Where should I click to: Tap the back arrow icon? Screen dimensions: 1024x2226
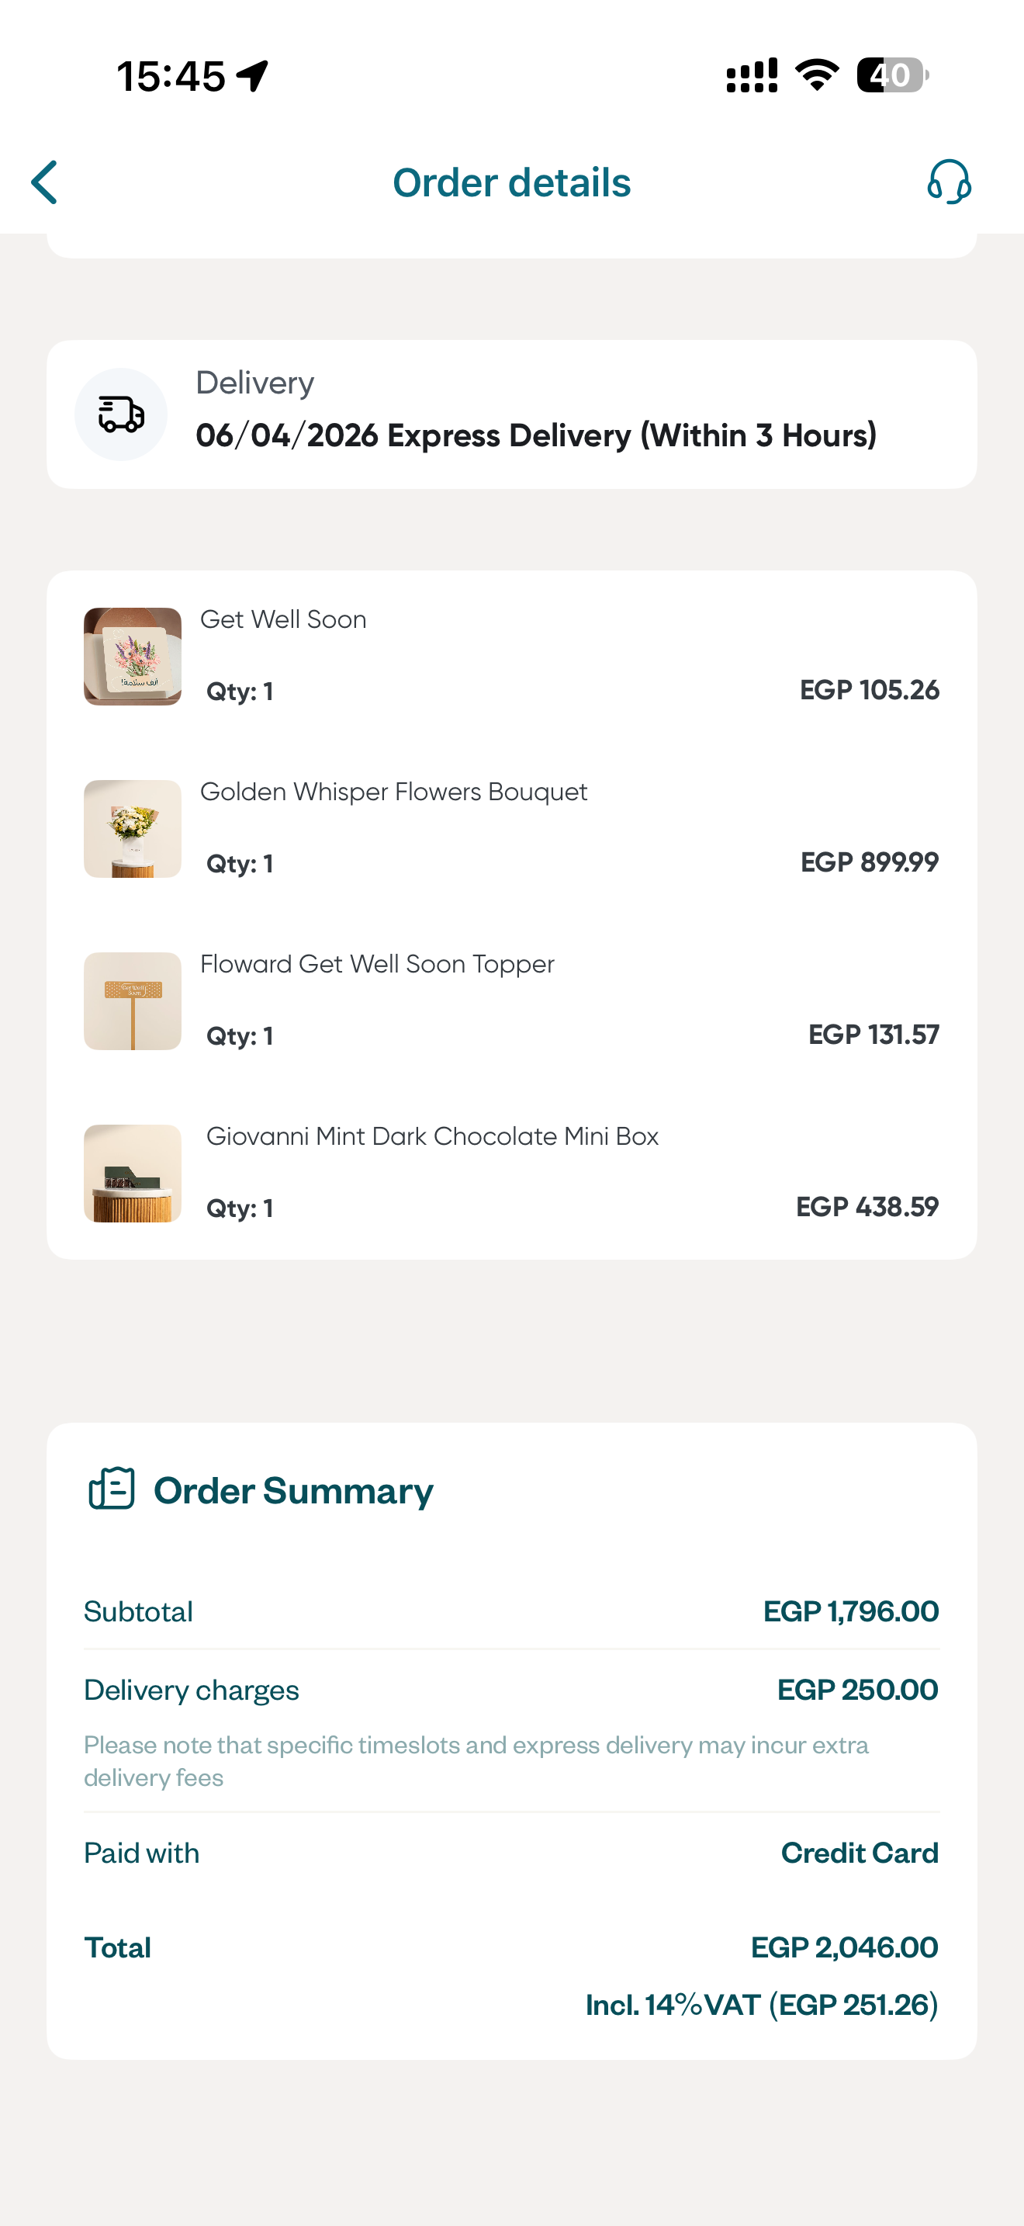click(45, 182)
